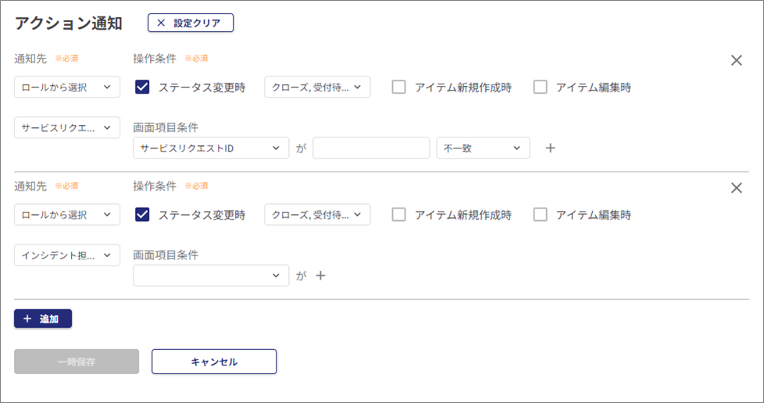Check second rule's アイテム新規作成時 checkbox
This screenshot has height=403, width=764.
(398, 215)
